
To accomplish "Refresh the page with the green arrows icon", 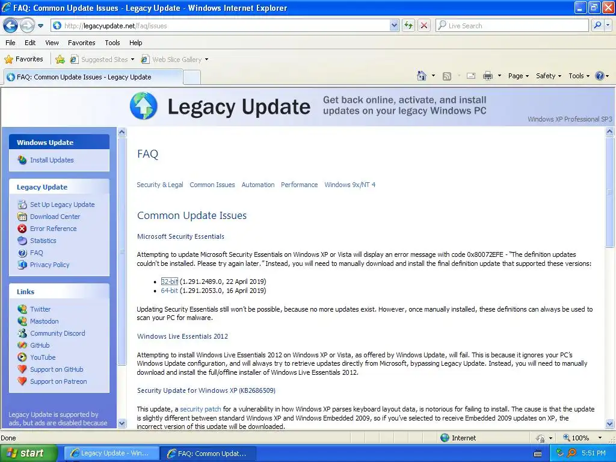I will click(408, 26).
